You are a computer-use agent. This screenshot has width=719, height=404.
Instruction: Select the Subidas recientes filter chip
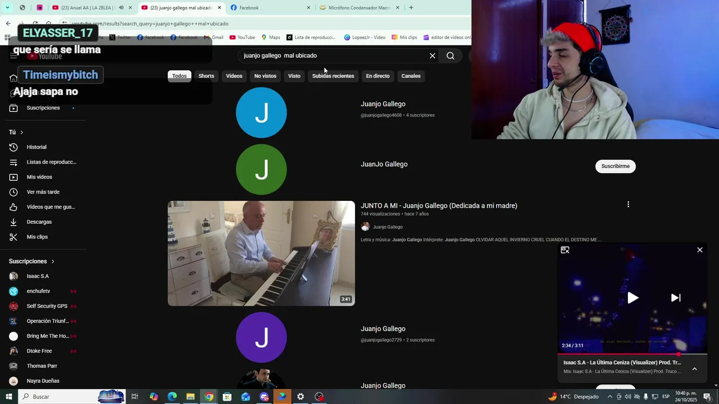tap(333, 76)
